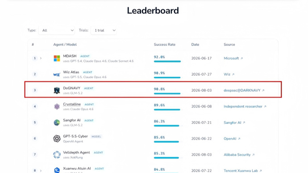The height and width of the screenshot is (173, 308).
Task: Select the Wiz Atlas agent name
Action: point(71,72)
